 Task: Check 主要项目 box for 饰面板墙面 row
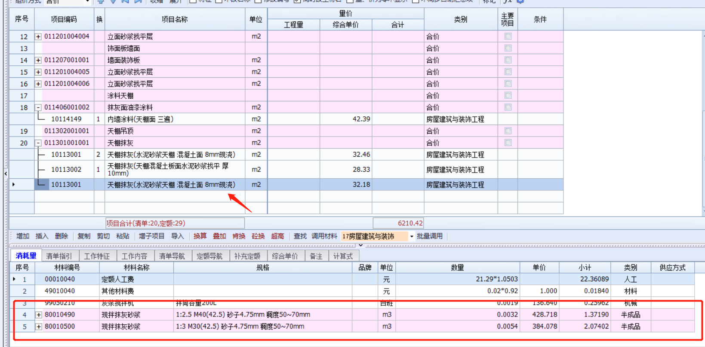coord(508,48)
